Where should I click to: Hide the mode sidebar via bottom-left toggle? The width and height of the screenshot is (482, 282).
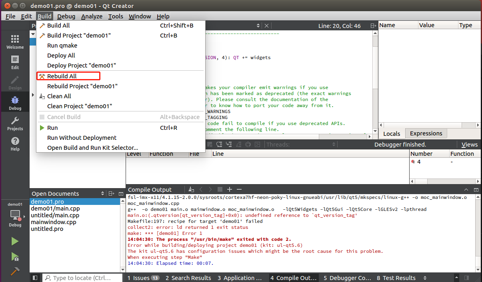point(35,278)
